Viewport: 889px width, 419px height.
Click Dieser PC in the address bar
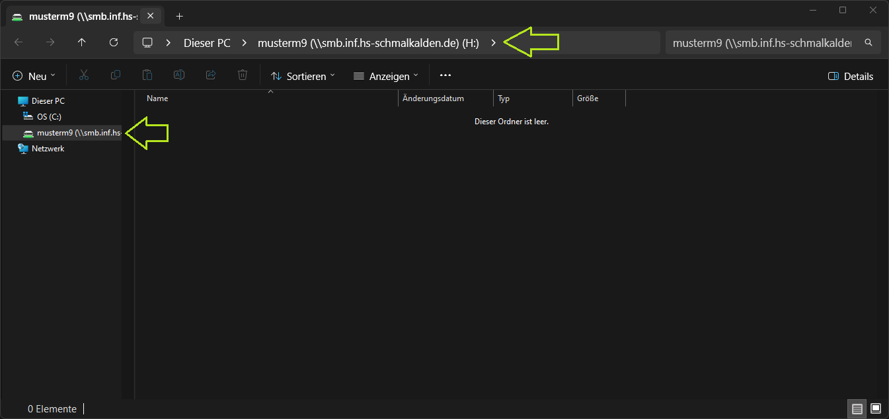pos(207,42)
